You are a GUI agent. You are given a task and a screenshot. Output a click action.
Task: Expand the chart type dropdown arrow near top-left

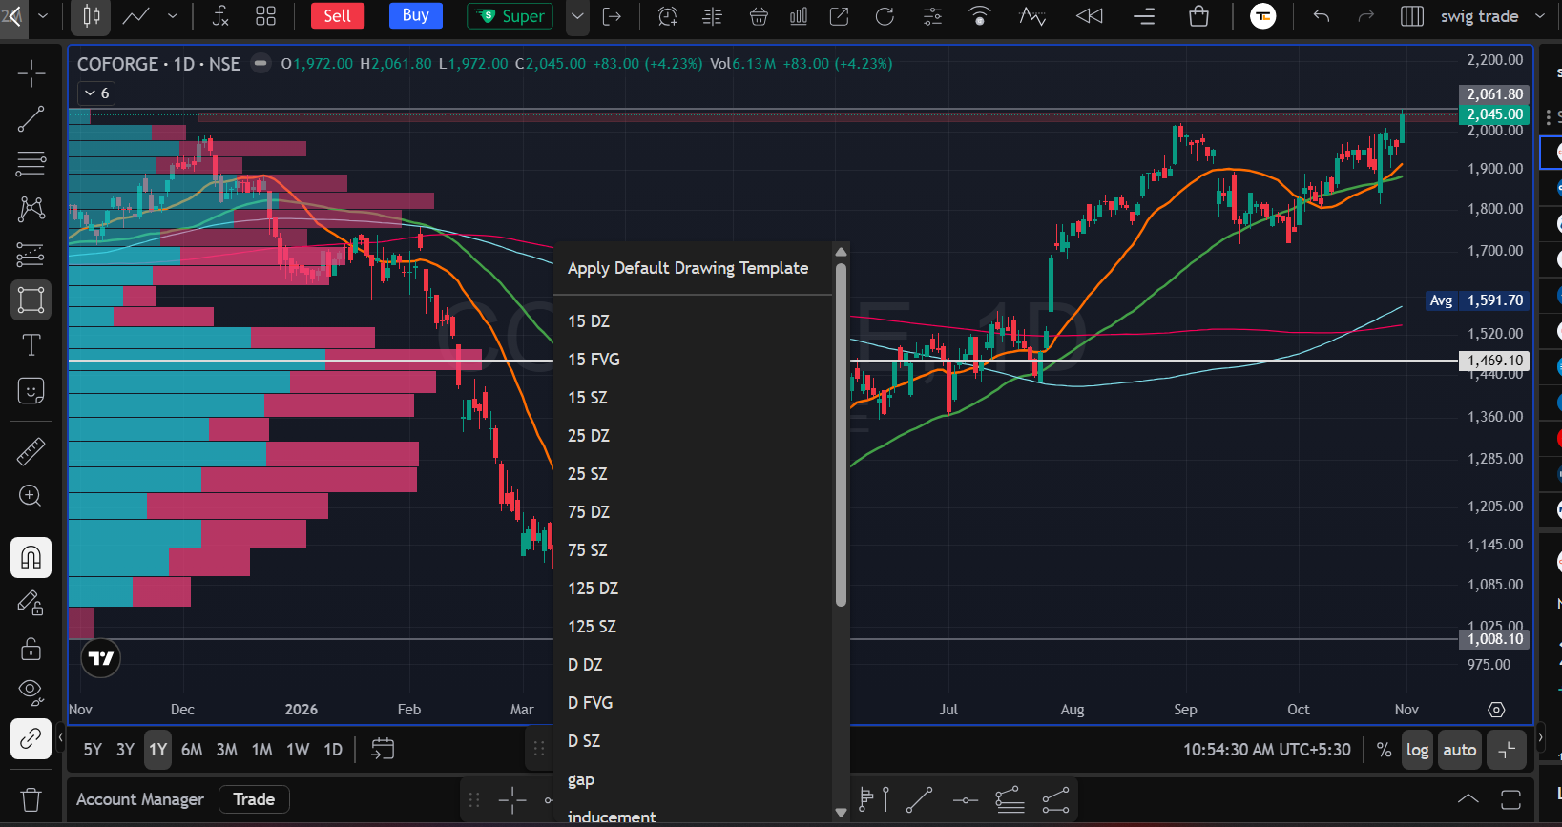pos(43,16)
